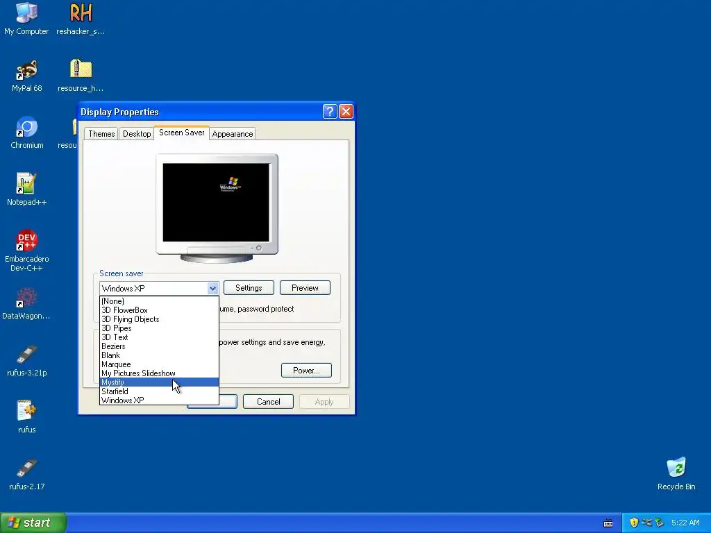
Task: Choose 3D Flying Objects screen saver
Action: pos(159,319)
